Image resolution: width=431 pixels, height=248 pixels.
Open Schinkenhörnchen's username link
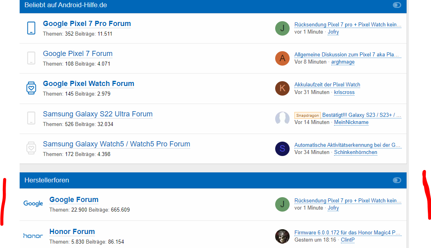355,152
